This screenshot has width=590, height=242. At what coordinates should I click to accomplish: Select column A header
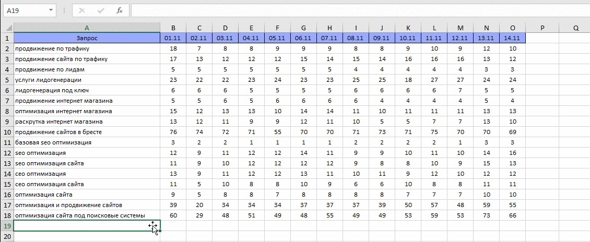pos(87,28)
